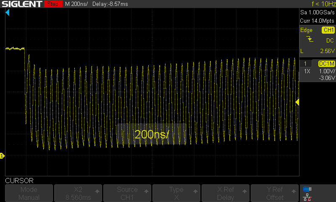Click the f < 10Hz frequency counter
The width and height of the screenshot is (336, 202).
(323, 4)
